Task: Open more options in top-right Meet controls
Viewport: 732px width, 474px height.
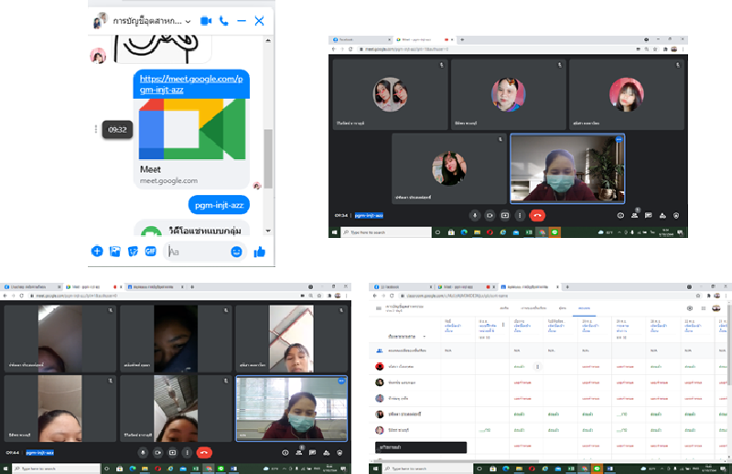Action: [x=519, y=215]
